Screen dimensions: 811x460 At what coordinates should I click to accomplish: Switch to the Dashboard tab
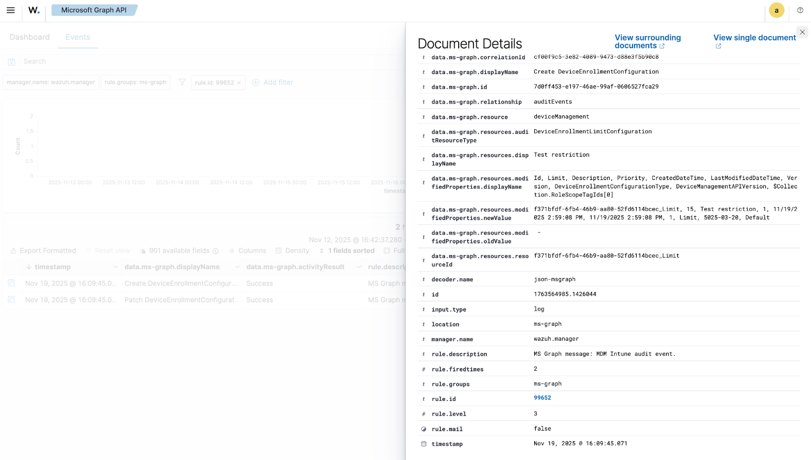tap(29, 37)
